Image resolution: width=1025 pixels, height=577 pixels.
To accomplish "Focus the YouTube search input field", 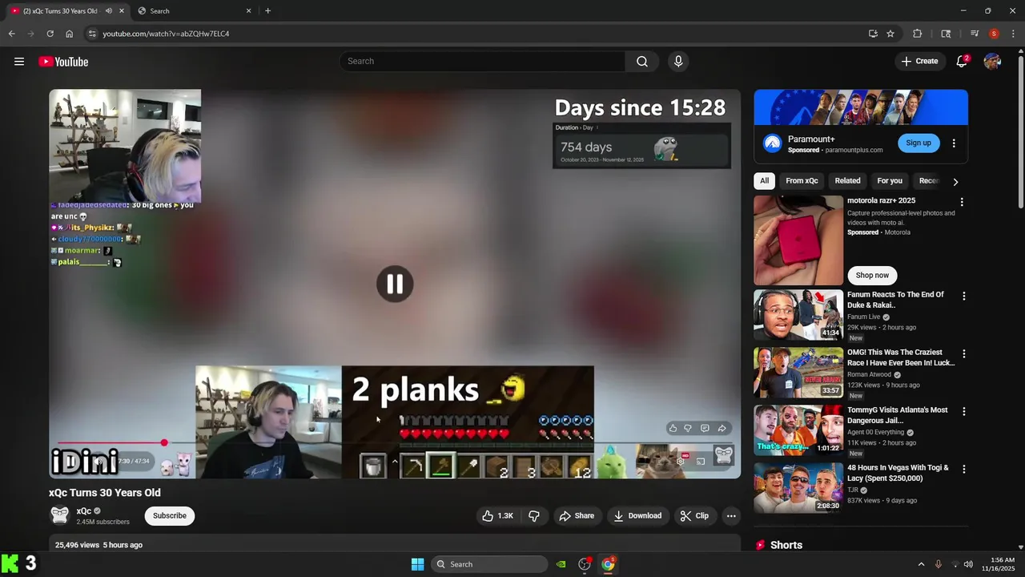I will (482, 62).
